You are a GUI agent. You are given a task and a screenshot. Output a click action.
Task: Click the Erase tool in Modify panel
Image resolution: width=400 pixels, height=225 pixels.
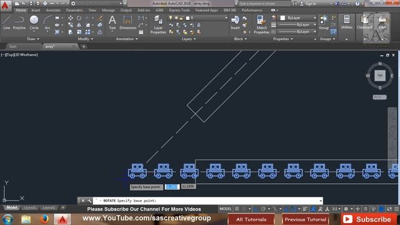pyautogui.click(x=100, y=18)
